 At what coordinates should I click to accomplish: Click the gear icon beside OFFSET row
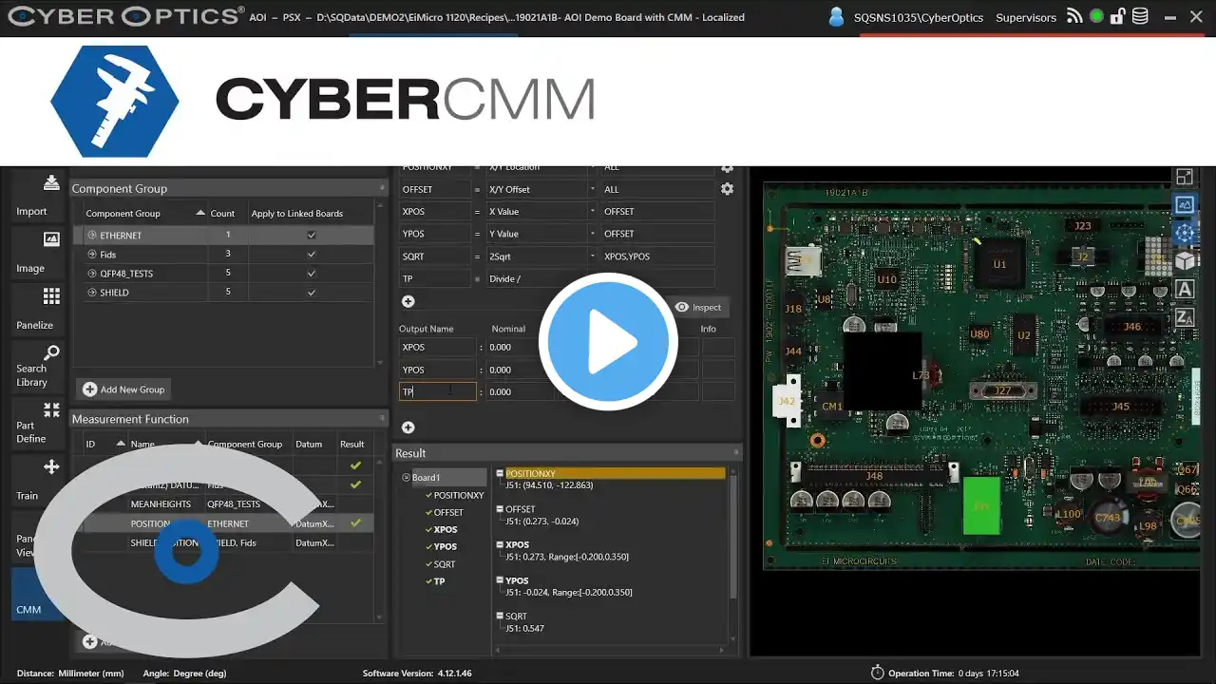click(x=727, y=189)
